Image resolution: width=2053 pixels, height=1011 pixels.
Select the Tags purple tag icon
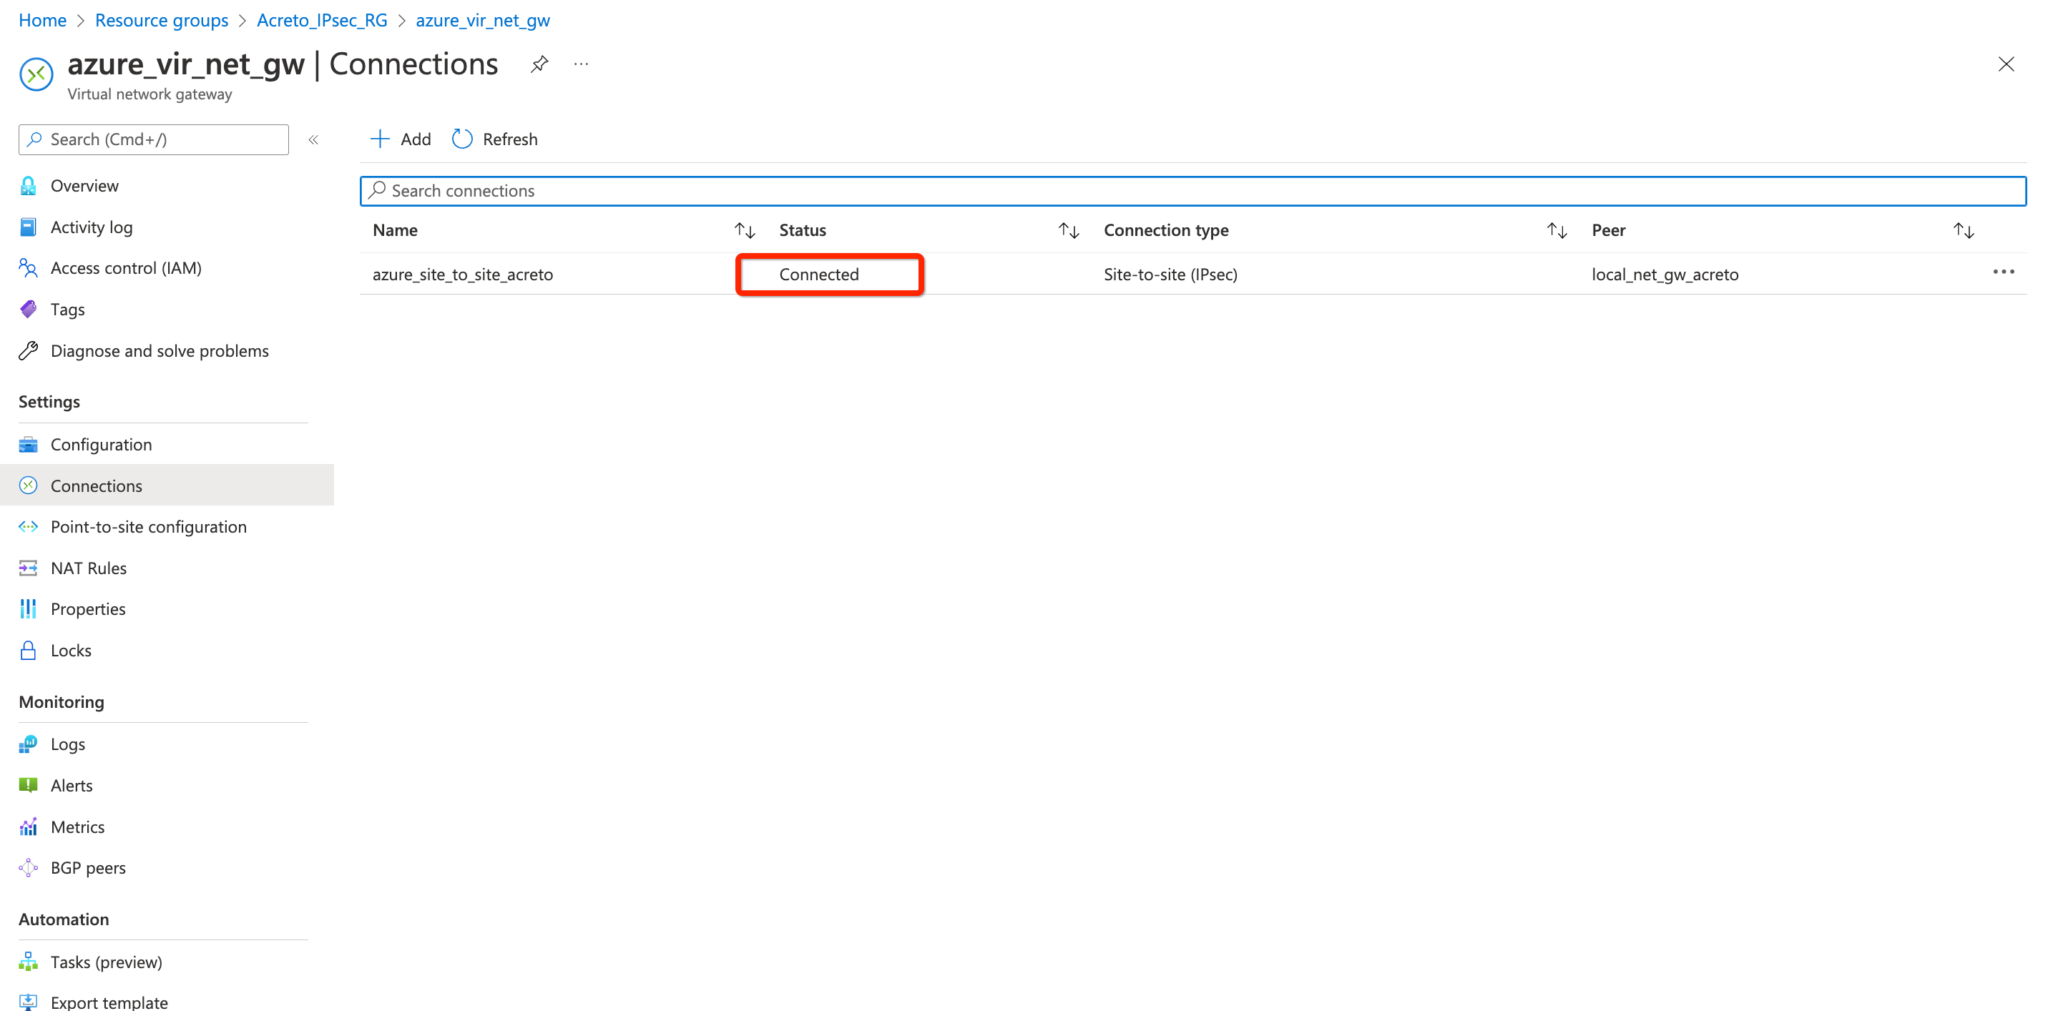pyautogui.click(x=28, y=309)
